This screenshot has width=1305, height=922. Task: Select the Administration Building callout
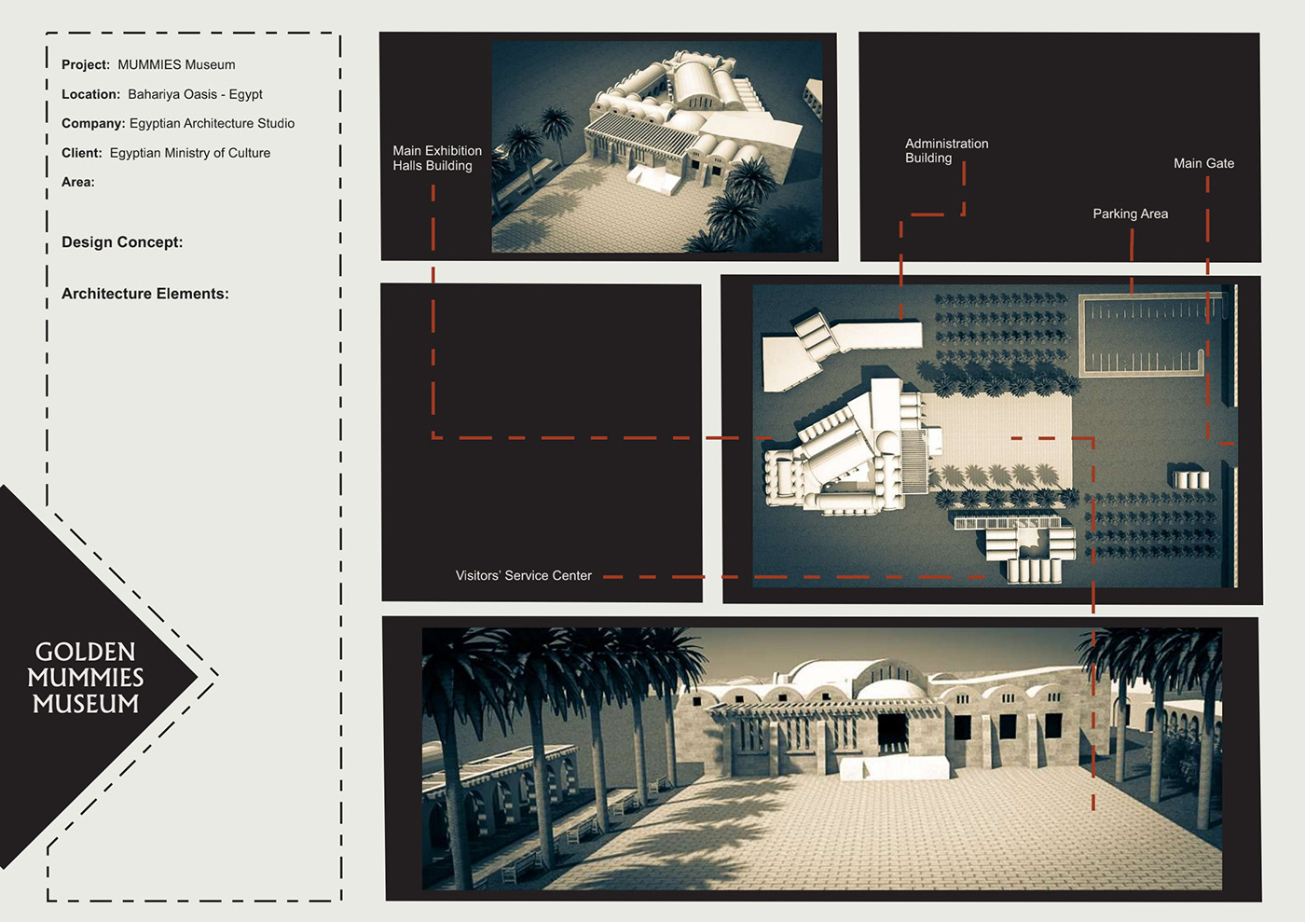[x=946, y=150]
